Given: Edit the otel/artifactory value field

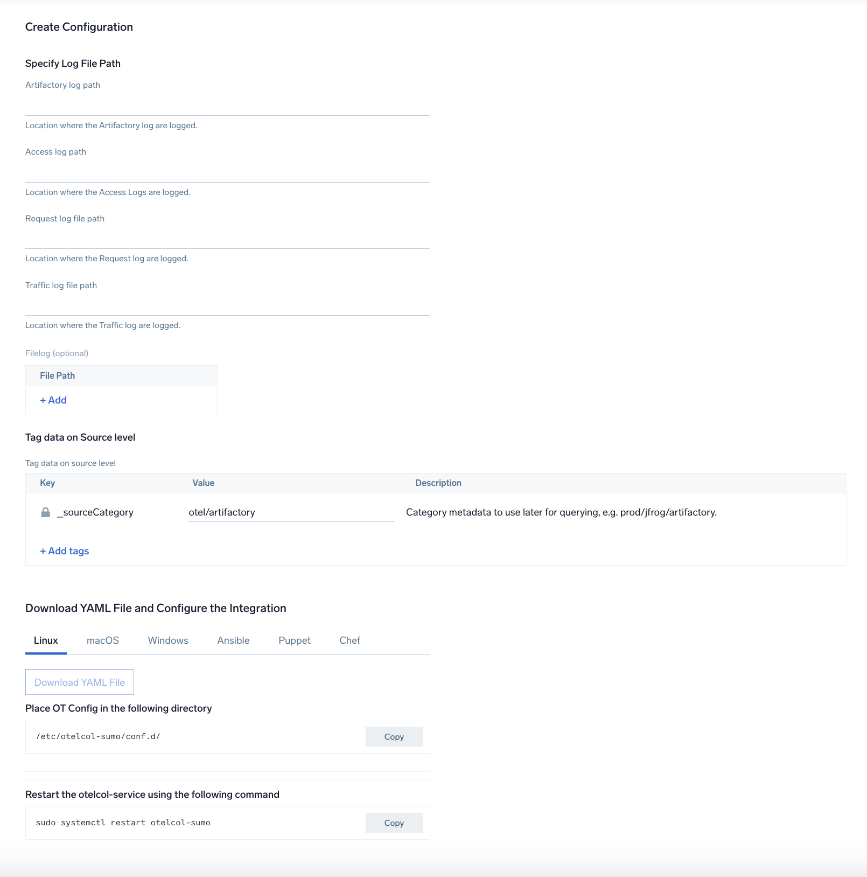Looking at the screenshot, I should 291,512.
